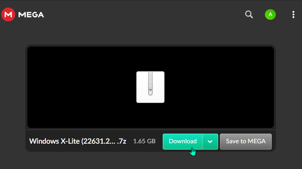Screen dimensions: 302x169
Task: Open the green account avatar 'A'
Action: pos(270,14)
